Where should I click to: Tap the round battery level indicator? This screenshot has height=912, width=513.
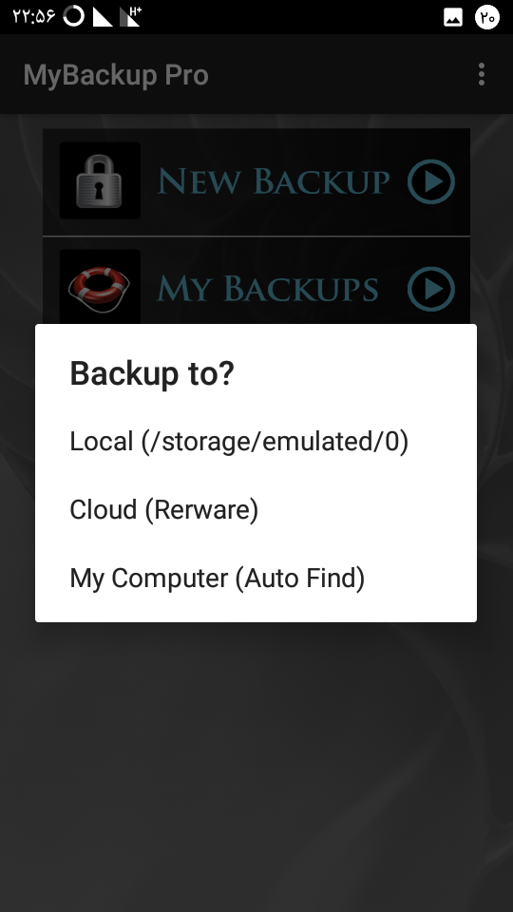[487, 17]
